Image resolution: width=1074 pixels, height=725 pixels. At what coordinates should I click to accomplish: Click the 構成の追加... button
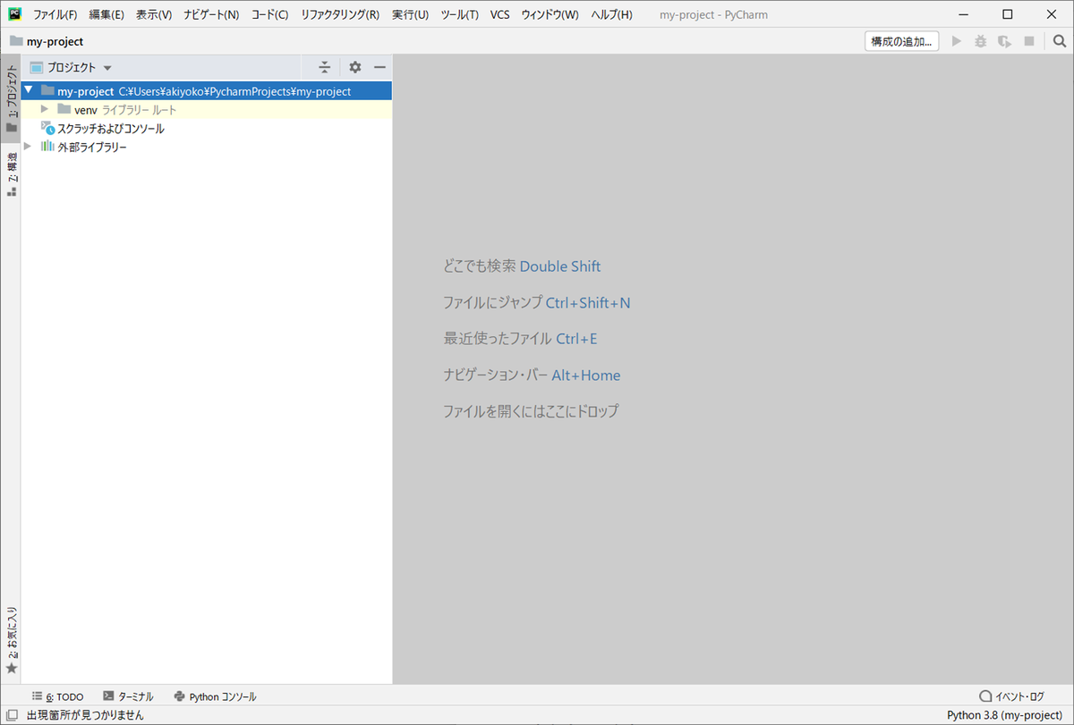coord(902,41)
